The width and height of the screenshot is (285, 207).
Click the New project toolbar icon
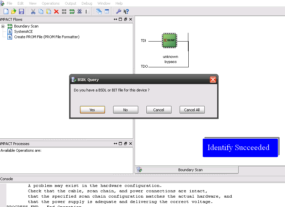click(x=6, y=11)
